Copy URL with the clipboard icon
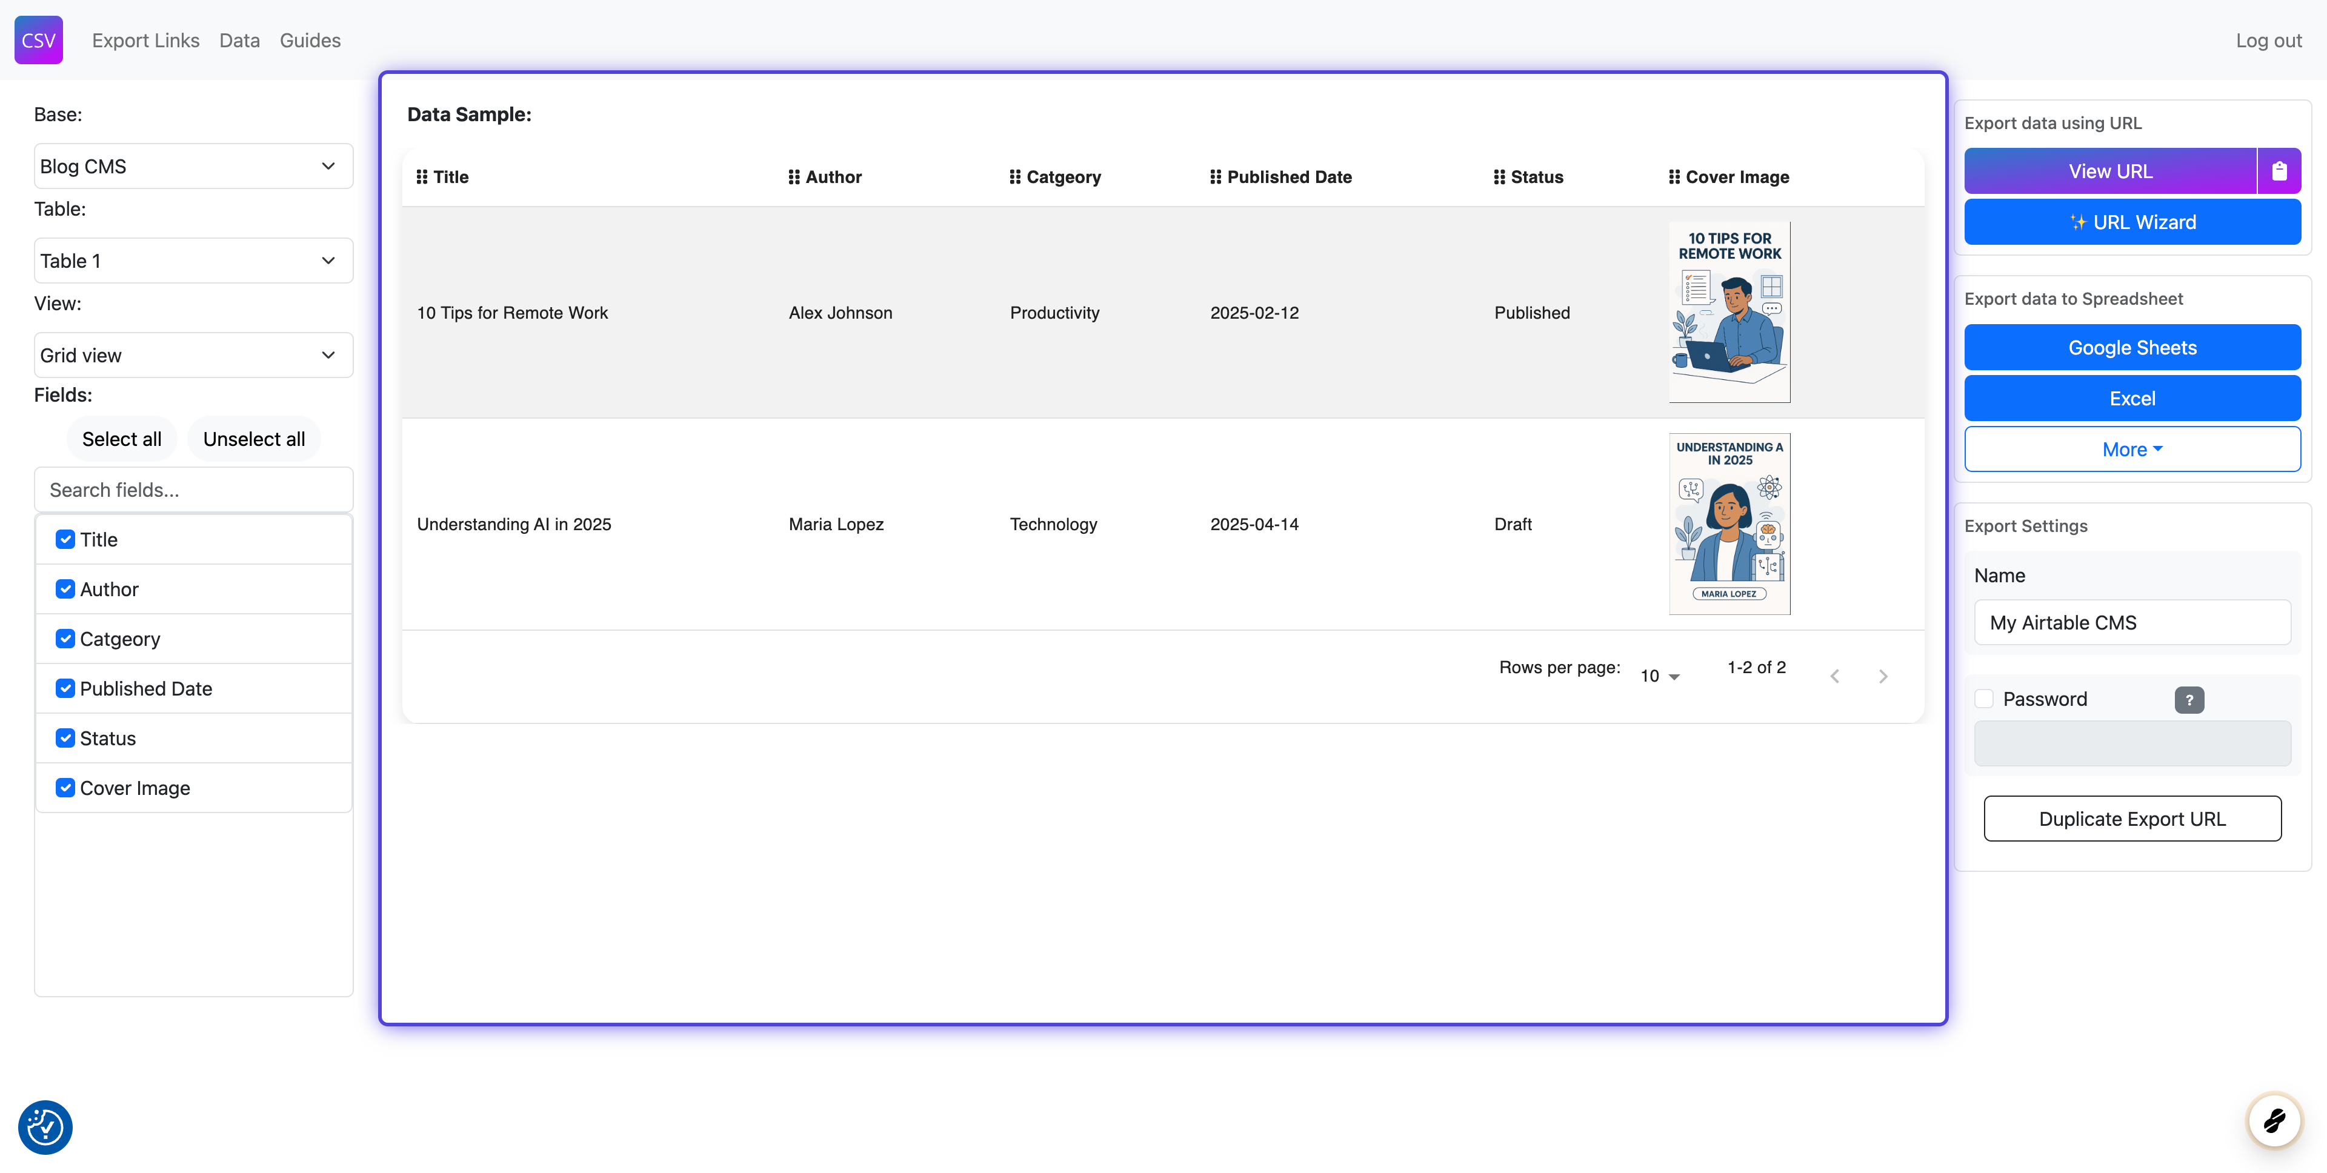The image size is (2327, 1173). coord(2279,171)
